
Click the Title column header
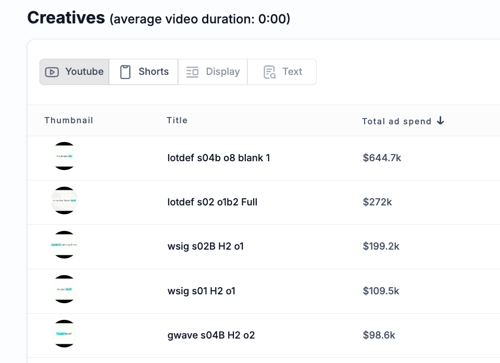click(177, 120)
